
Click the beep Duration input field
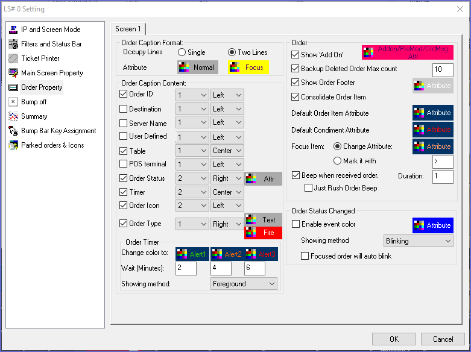[443, 177]
